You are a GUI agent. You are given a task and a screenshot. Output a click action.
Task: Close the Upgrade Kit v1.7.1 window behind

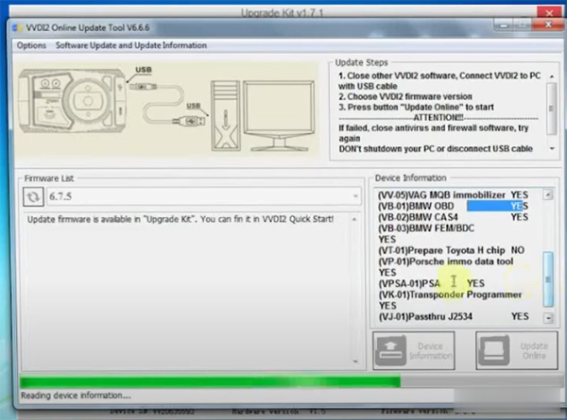549,13
